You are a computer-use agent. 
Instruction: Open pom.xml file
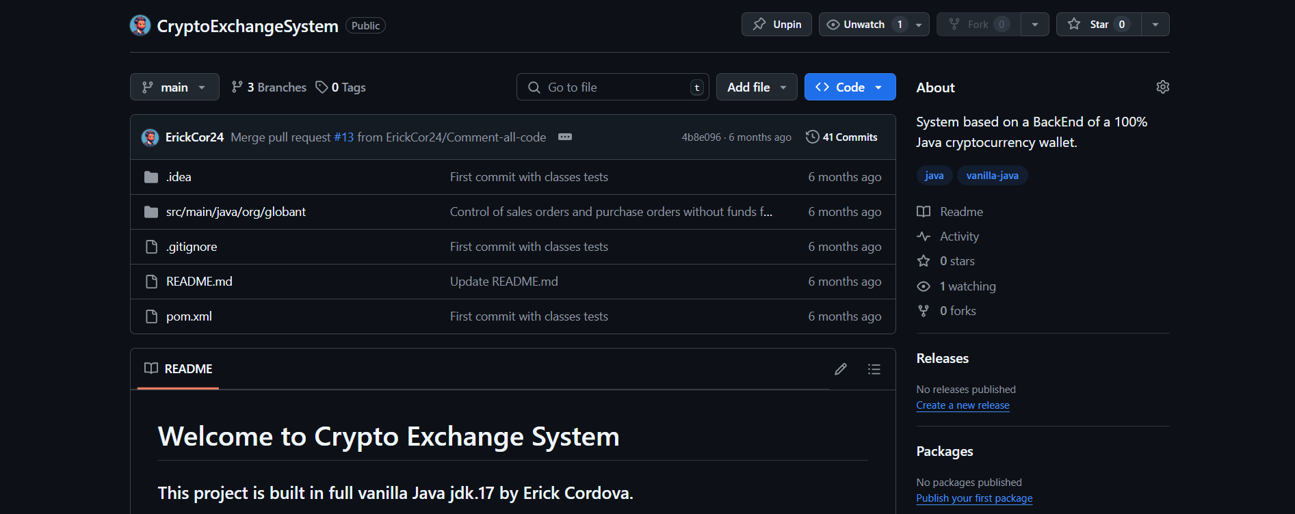point(189,316)
